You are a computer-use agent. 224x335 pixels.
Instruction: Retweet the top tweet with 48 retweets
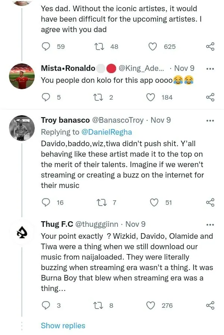[101, 47]
